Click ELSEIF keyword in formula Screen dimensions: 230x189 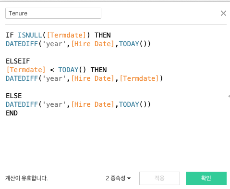[x=18, y=61]
